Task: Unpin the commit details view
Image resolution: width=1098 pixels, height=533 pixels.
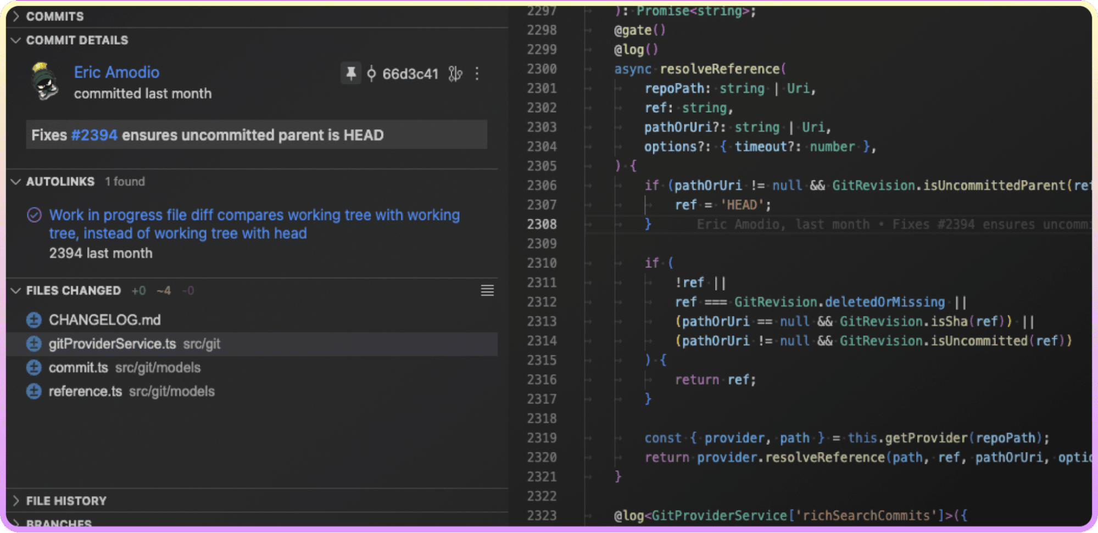Action: (352, 74)
